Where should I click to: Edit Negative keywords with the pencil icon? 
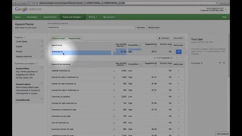click(x=42, y=56)
